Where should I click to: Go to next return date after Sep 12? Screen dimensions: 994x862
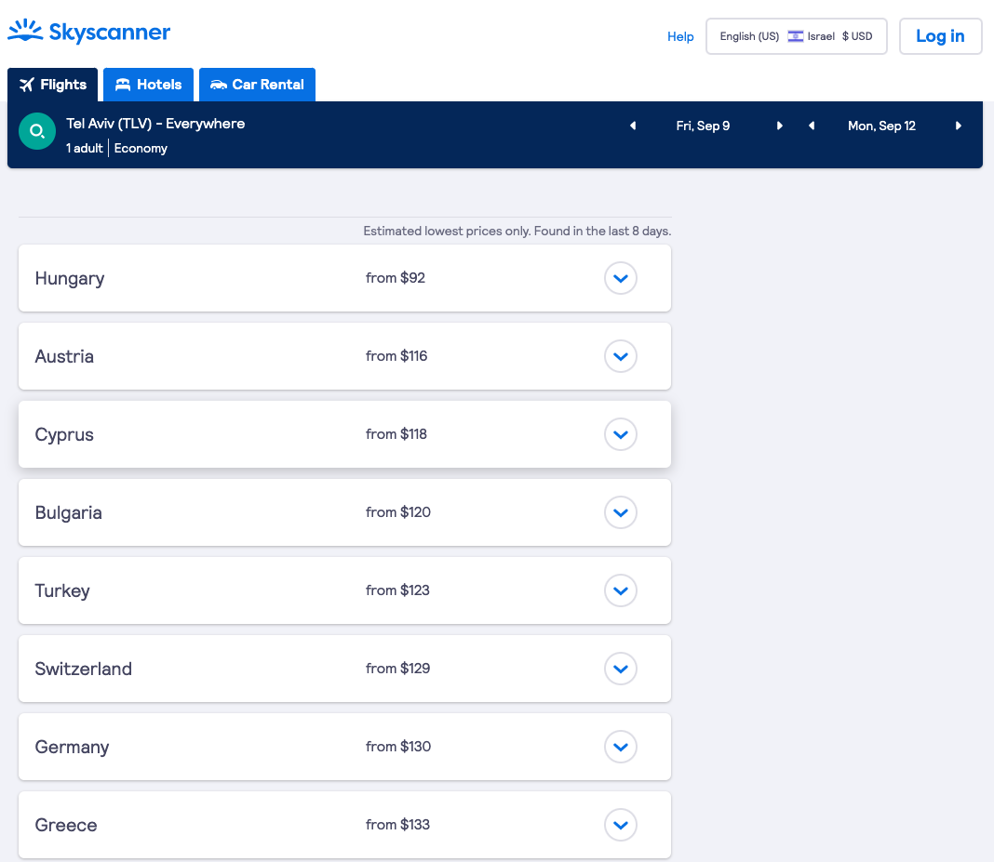point(959,126)
